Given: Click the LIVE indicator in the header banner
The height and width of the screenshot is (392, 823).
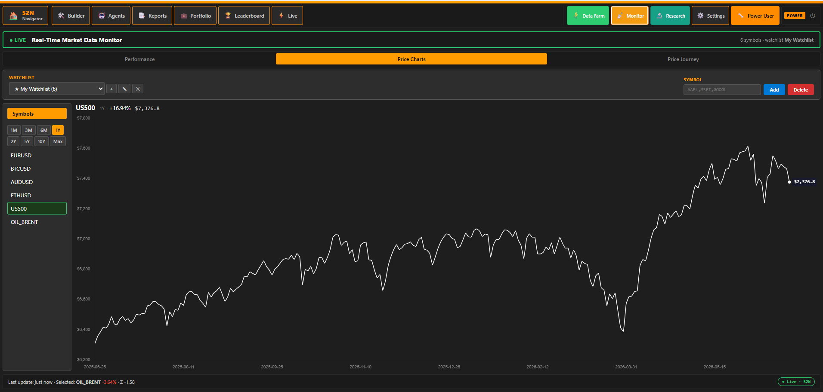Looking at the screenshot, I should (x=18, y=40).
